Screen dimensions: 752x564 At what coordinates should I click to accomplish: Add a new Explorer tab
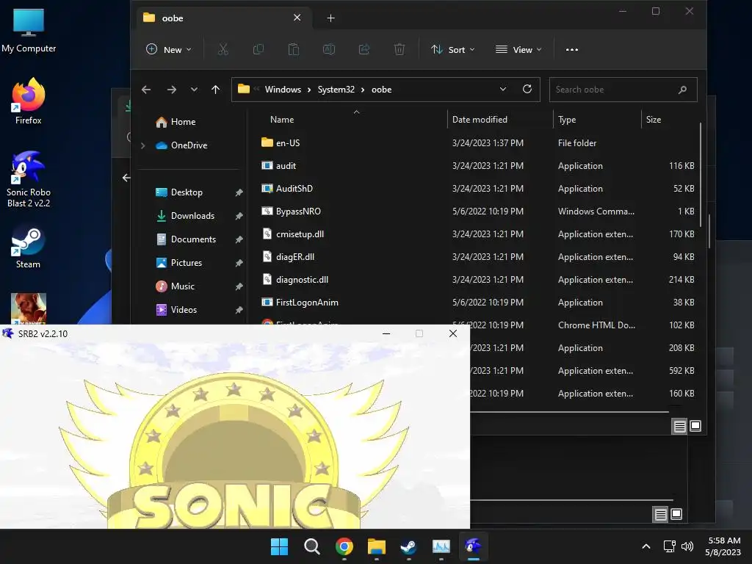coord(330,18)
